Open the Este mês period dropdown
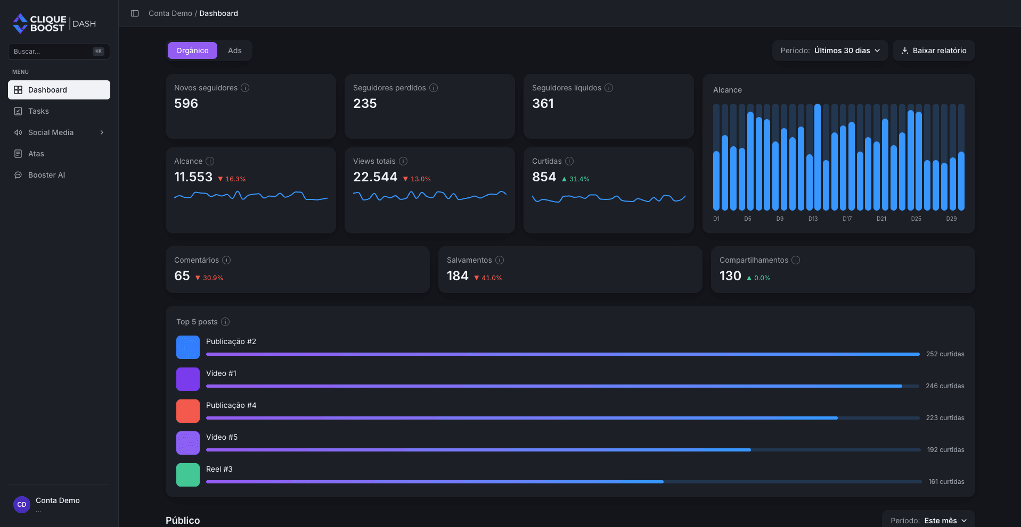1021x527 pixels. point(928,520)
